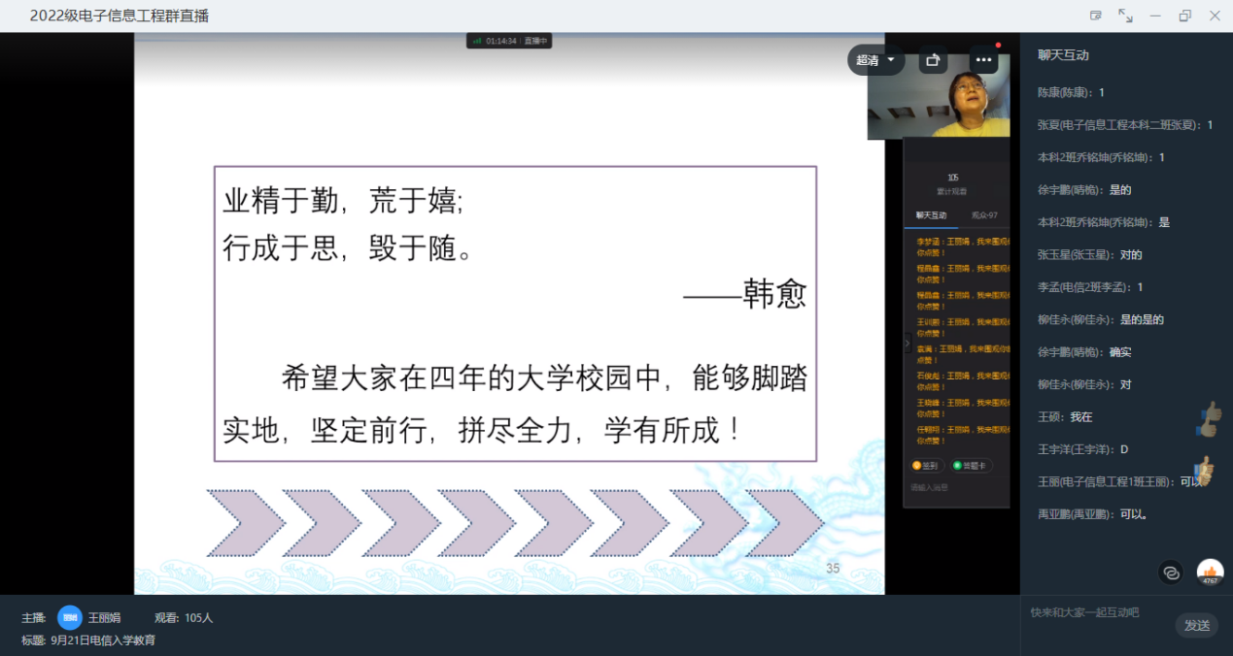Click the thumbs-up like button
This screenshot has width=1233, height=656.
tap(1210, 573)
